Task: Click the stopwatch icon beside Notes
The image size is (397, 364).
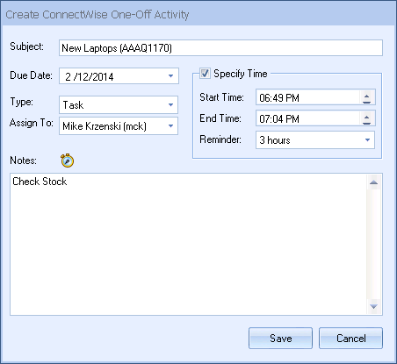Action: pyautogui.click(x=68, y=161)
